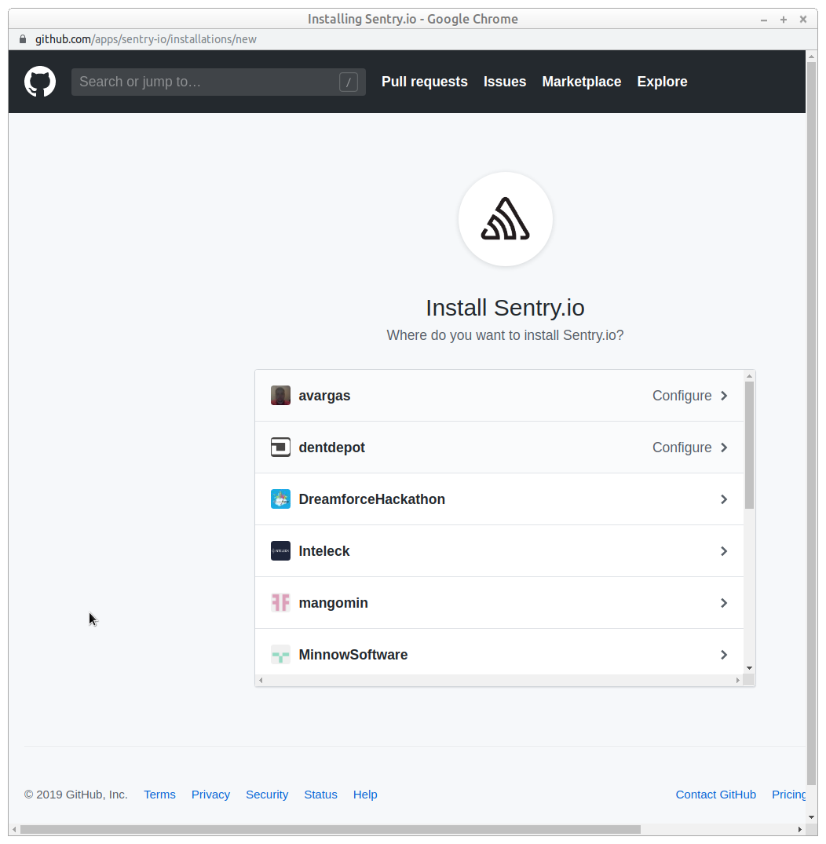Close the Chrome window

coord(803,20)
